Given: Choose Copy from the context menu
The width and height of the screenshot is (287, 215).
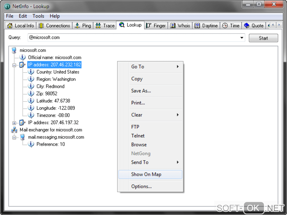Looking at the screenshot, I should click(150, 79).
